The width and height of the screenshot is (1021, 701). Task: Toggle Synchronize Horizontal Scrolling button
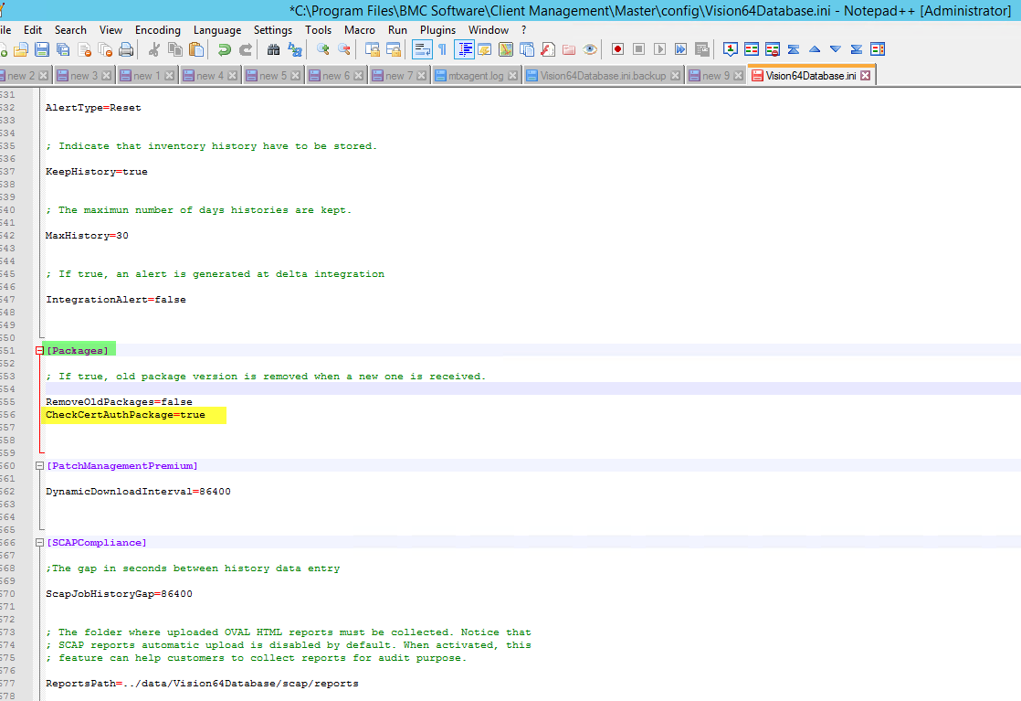(394, 49)
